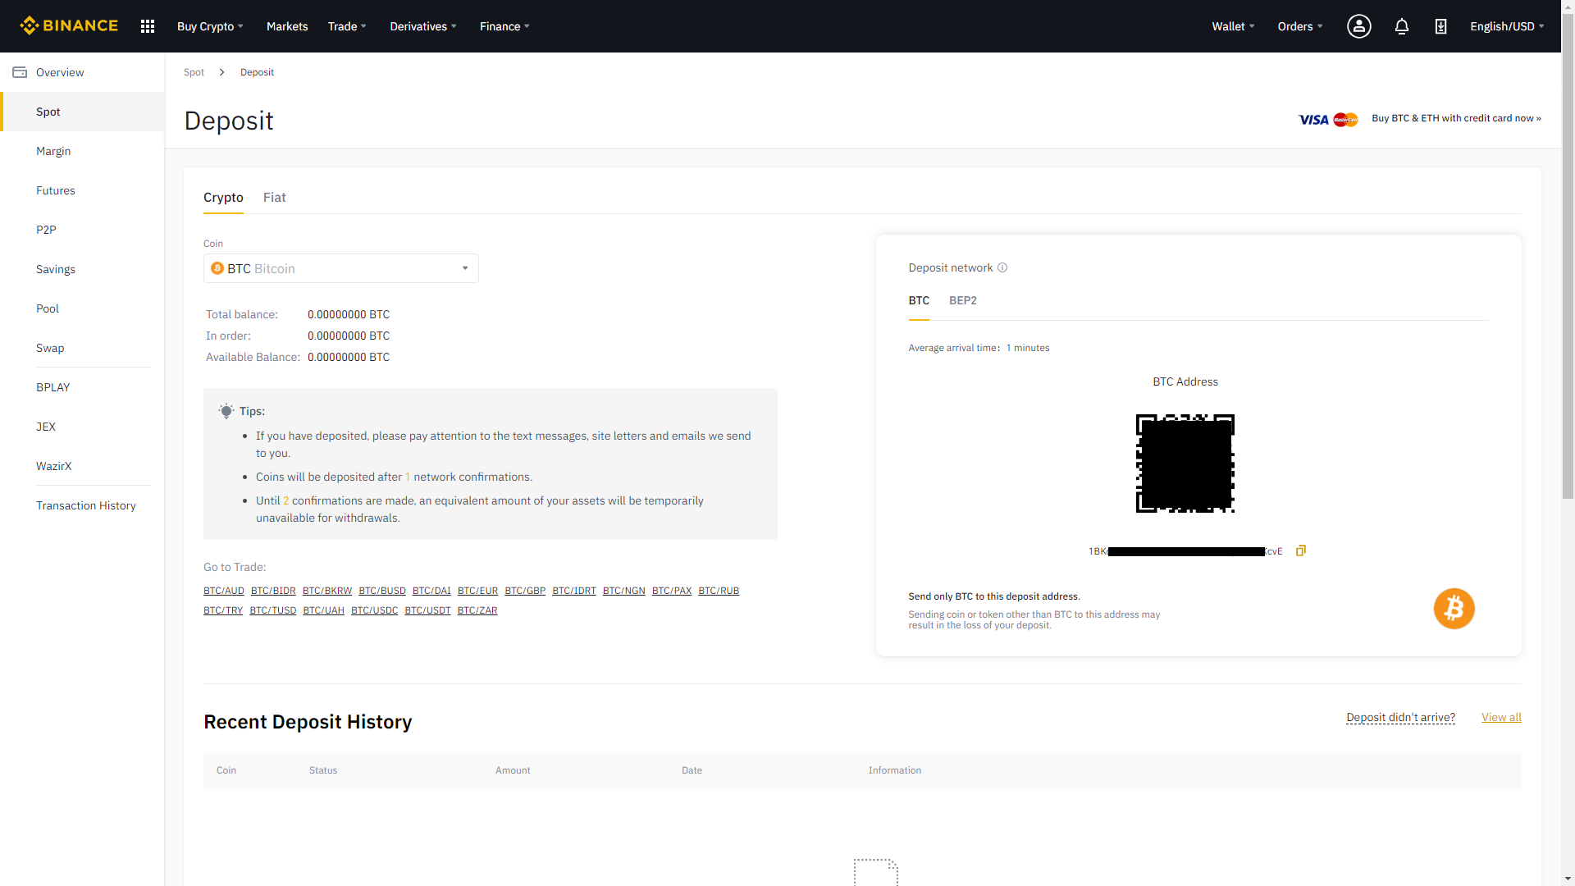Open Transaction History in sidebar
The width and height of the screenshot is (1575, 886).
coord(86,505)
